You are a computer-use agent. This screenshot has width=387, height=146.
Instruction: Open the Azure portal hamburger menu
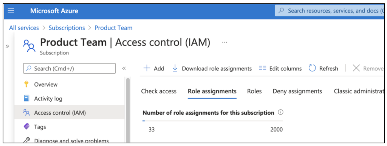click(x=11, y=11)
